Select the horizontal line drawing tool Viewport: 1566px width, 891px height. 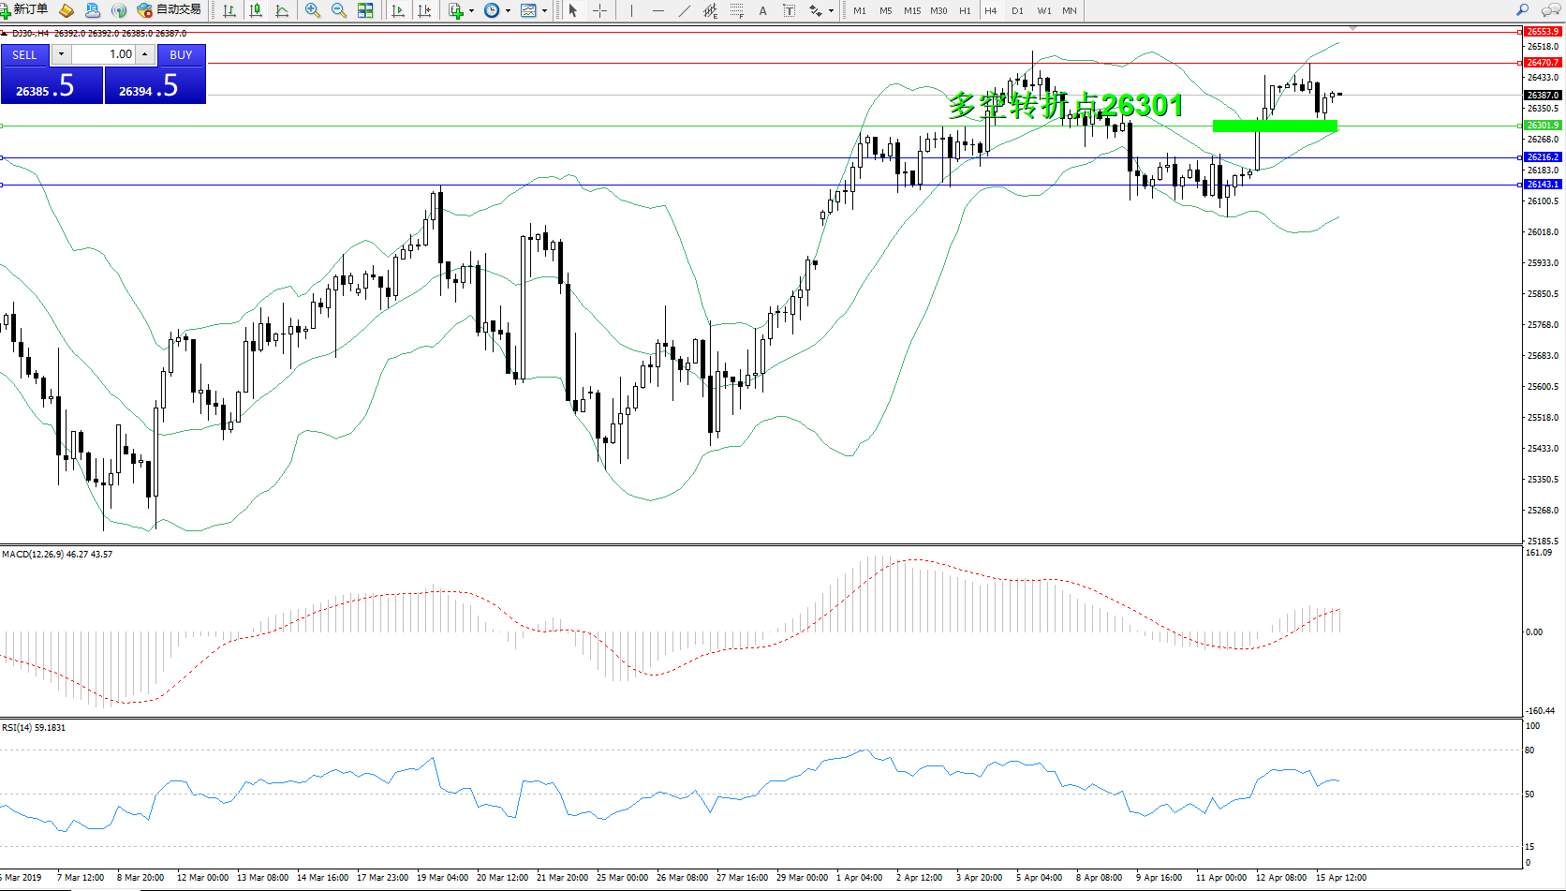coord(658,10)
